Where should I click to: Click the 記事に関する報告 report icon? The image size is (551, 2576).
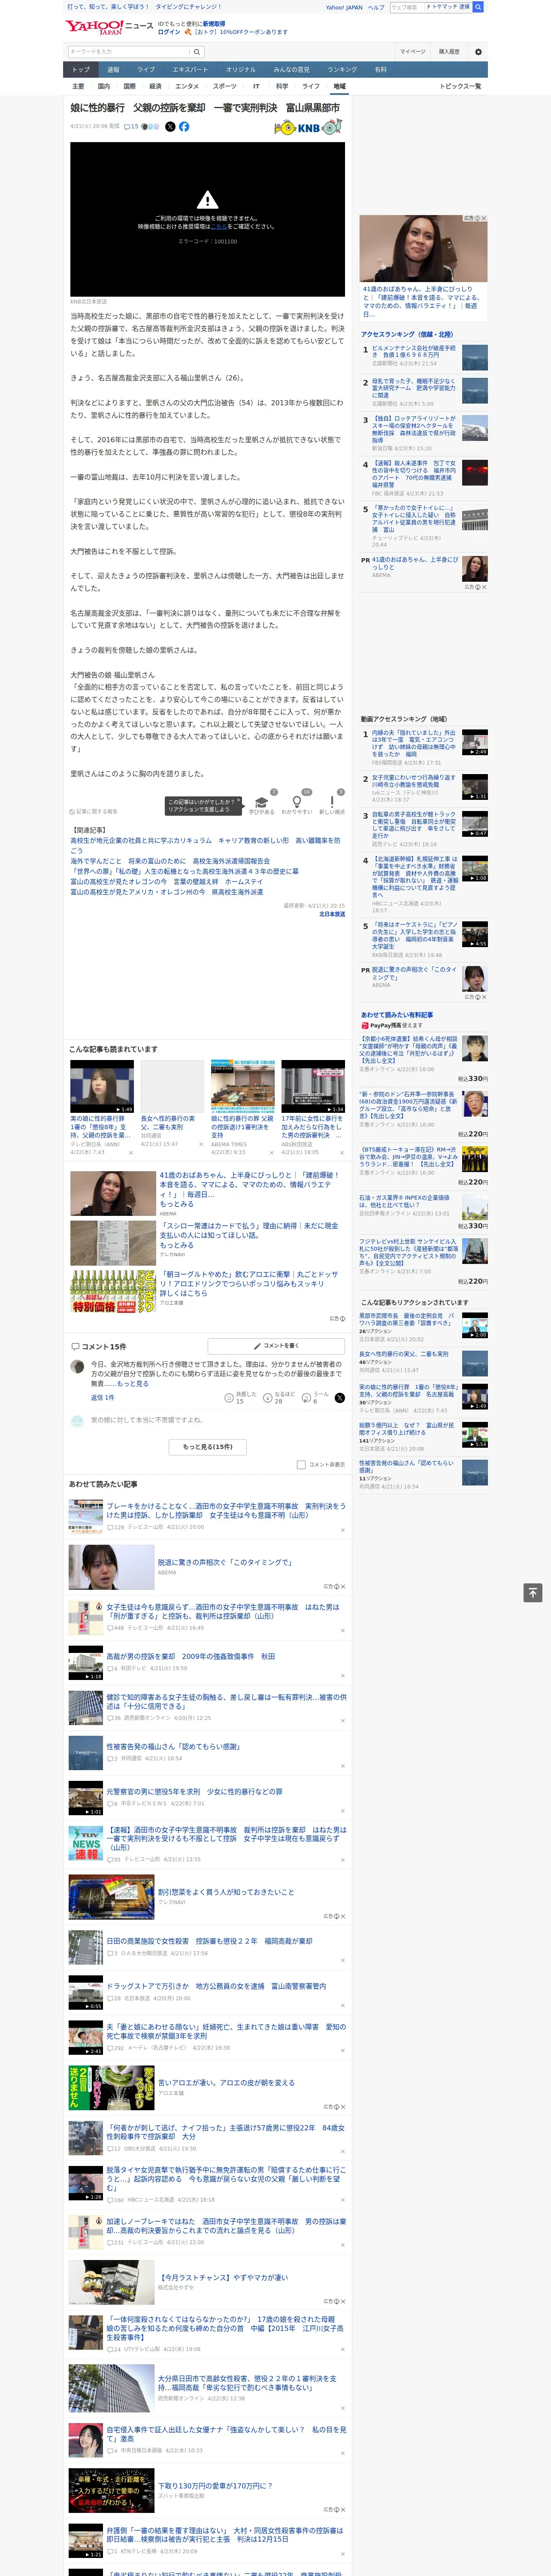click(x=93, y=811)
